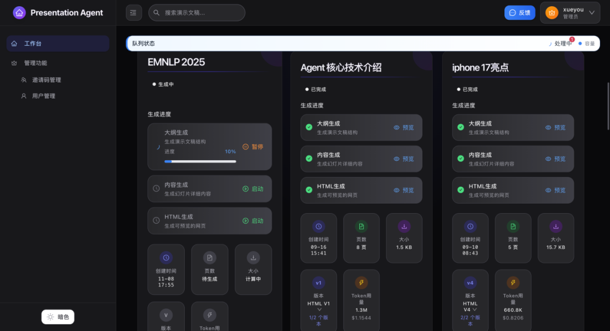
Task: Click the clock icon beside EMNLP HTML生成
Action: tap(156, 220)
